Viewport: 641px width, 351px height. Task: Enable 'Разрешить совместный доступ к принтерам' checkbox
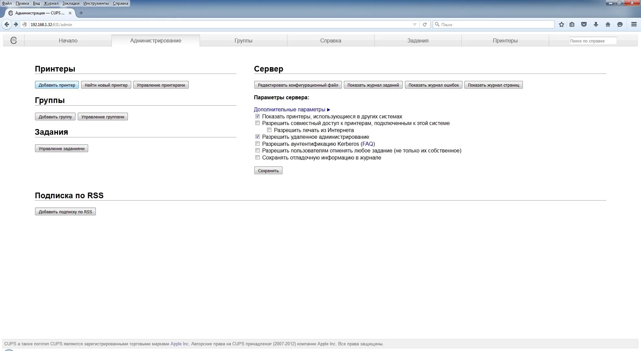(257, 123)
